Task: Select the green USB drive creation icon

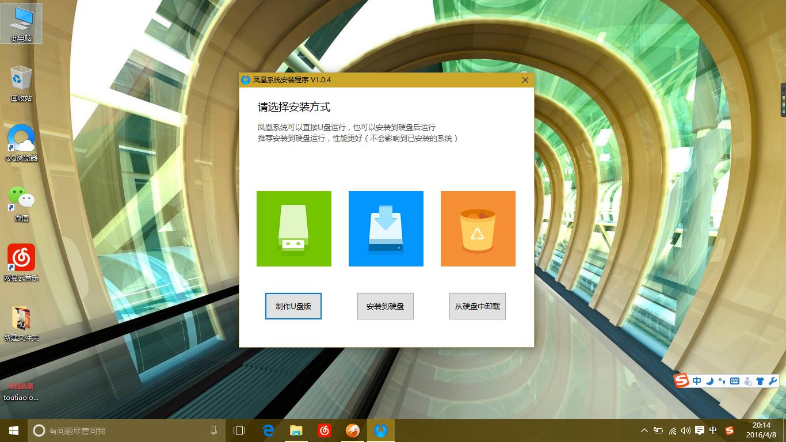Action: tap(293, 228)
